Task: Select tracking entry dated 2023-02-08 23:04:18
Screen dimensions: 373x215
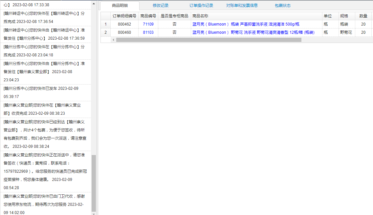Action: click(45, 51)
